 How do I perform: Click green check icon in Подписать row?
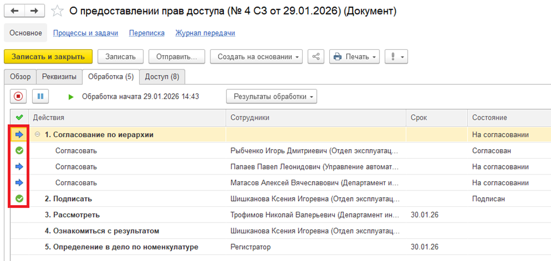click(19, 198)
